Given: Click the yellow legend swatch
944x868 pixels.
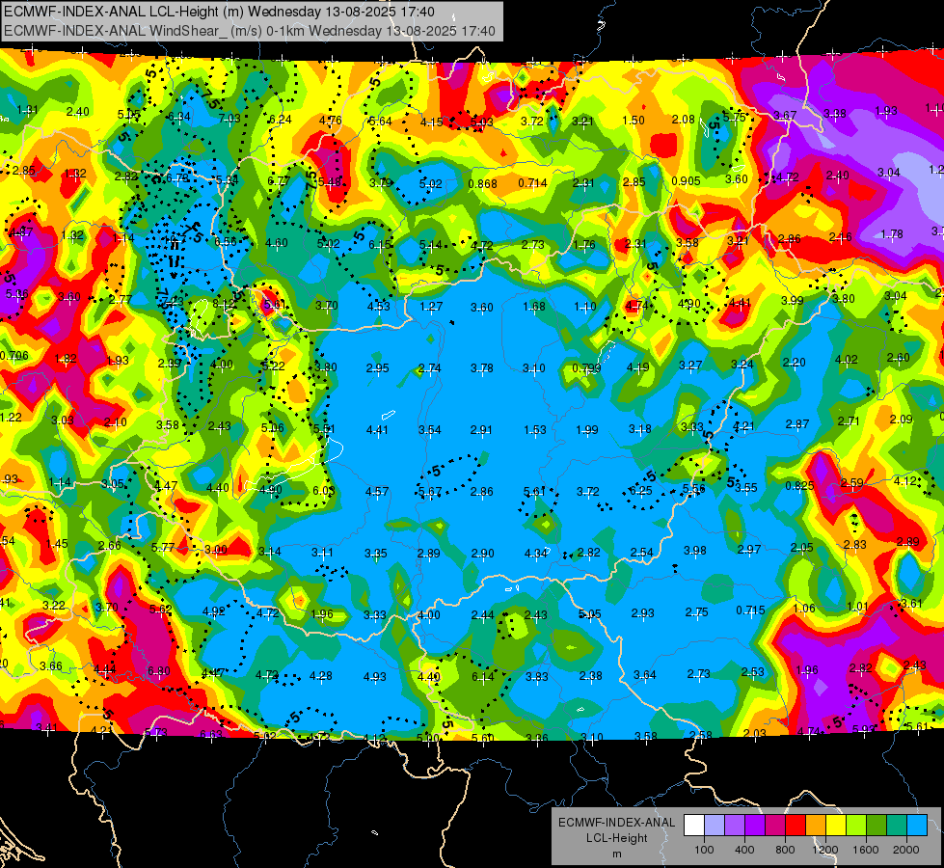Looking at the screenshot, I should click(x=836, y=826).
